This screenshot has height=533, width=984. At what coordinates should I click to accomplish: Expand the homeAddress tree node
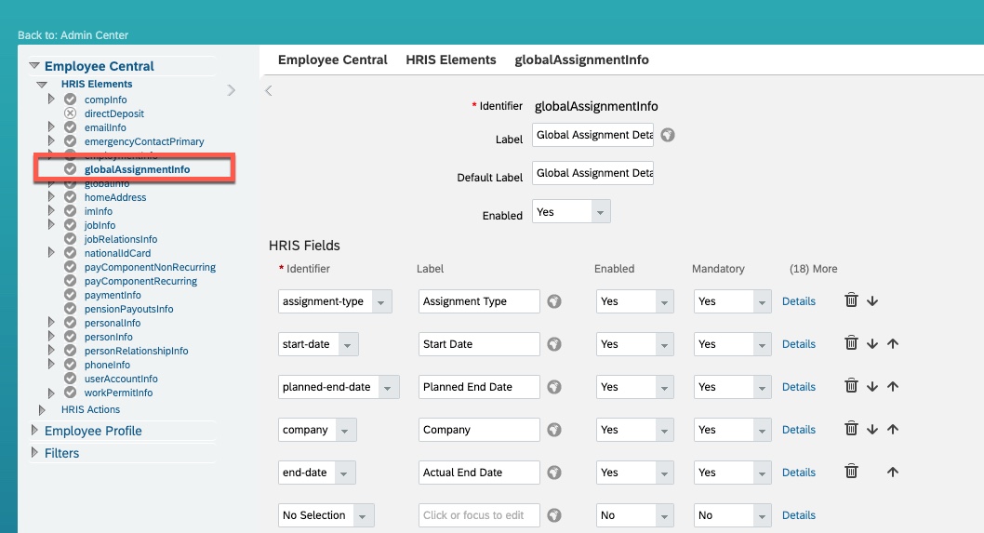pos(51,196)
